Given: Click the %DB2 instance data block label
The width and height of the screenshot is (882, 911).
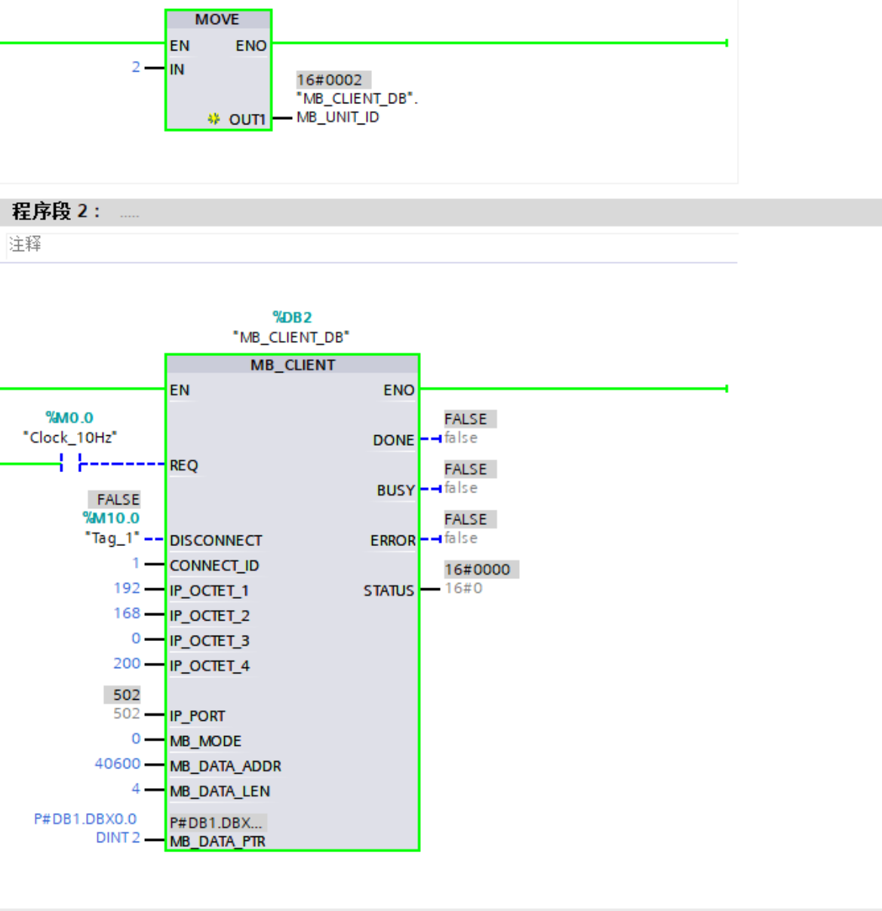Looking at the screenshot, I should [292, 317].
